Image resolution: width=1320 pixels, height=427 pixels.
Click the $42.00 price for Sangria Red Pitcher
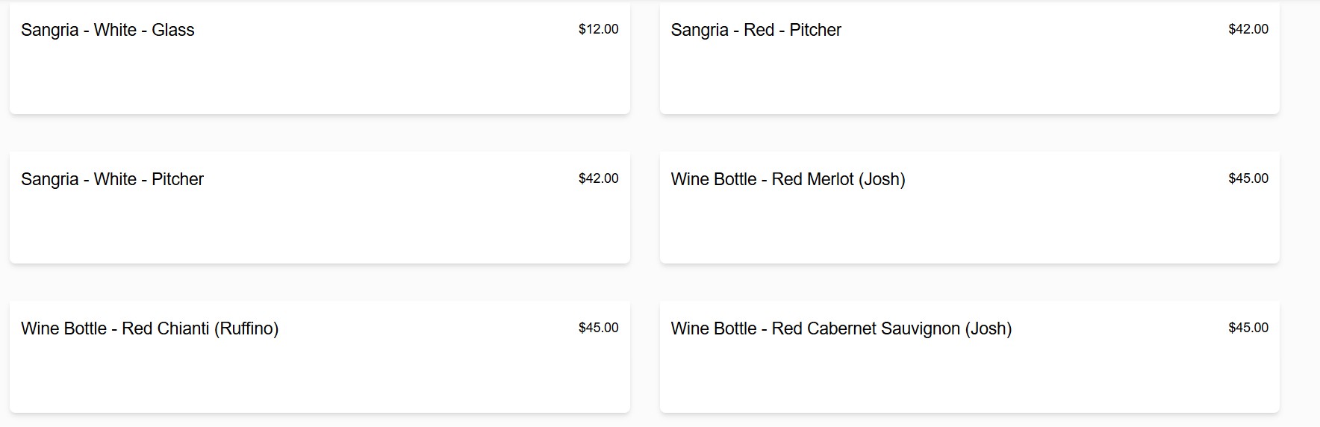tap(1248, 29)
